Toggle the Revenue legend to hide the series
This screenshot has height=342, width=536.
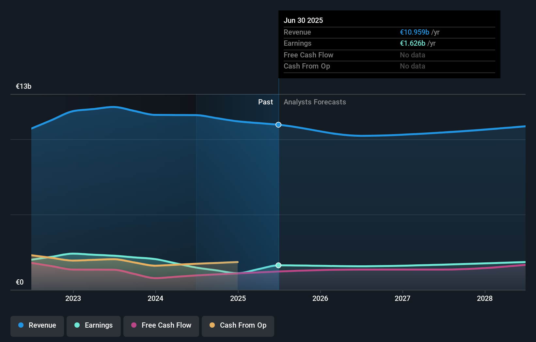point(37,325)
